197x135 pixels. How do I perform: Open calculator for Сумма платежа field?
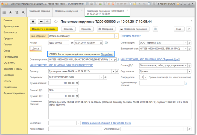click(x=77, y=83)
